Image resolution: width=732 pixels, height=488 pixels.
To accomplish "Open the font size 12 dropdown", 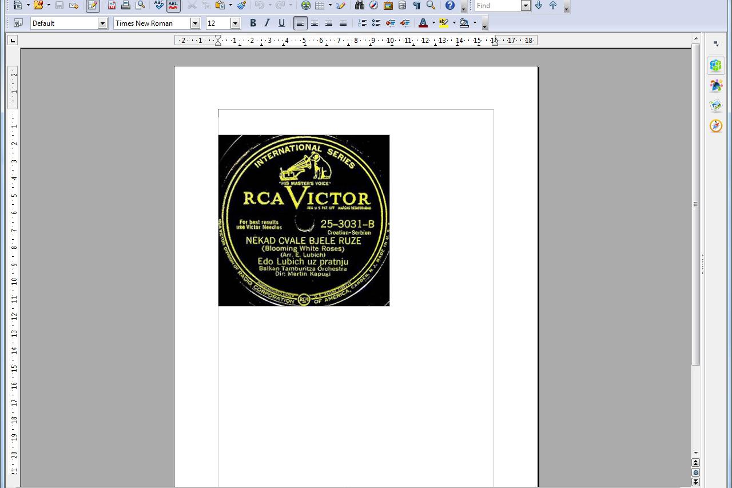I will [x=235, y=23].
